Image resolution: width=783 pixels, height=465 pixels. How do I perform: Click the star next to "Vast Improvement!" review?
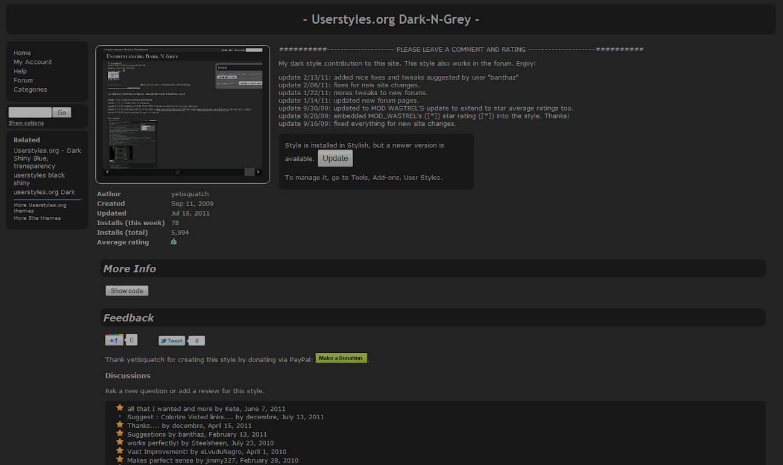tap(119, 451)
